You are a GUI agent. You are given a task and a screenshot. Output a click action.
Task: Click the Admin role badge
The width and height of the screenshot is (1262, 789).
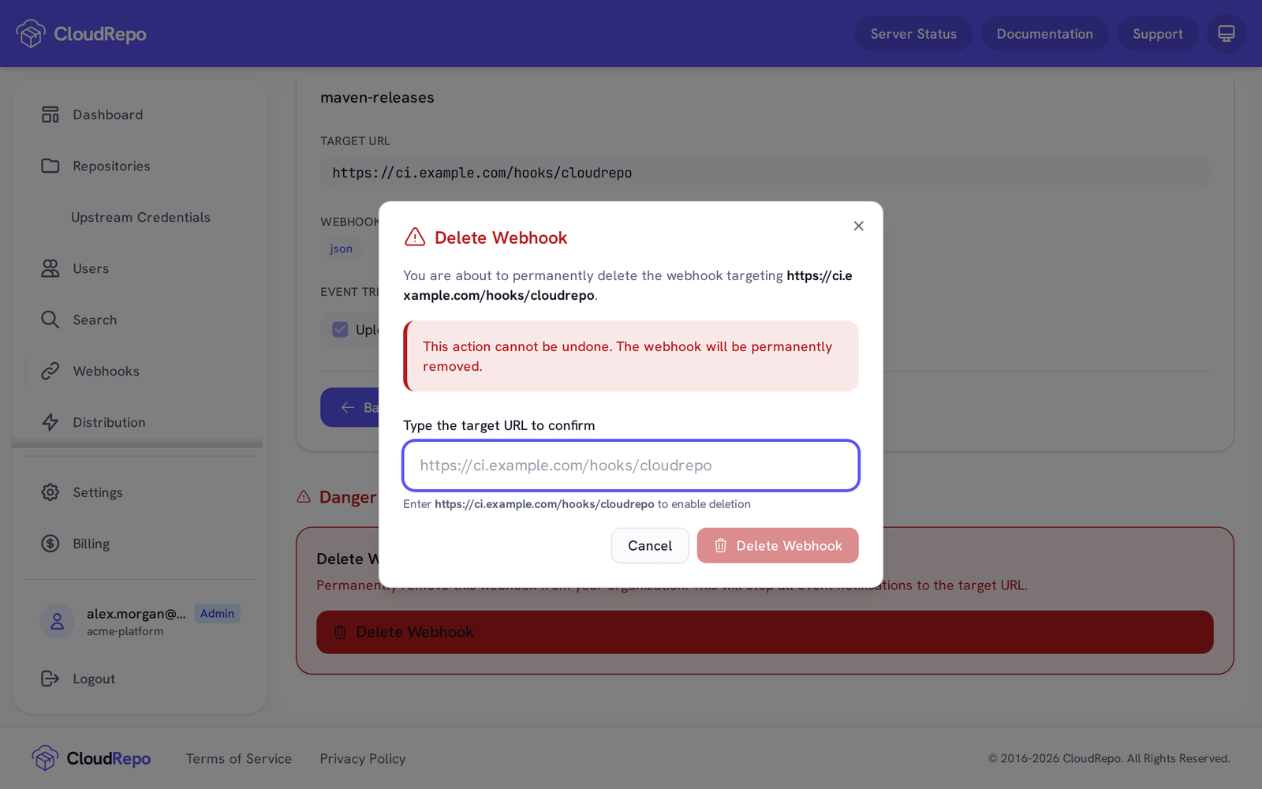[x=217, y=613]
